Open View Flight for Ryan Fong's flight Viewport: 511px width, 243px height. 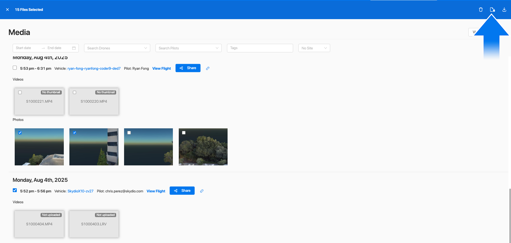(x=161, y=69)
